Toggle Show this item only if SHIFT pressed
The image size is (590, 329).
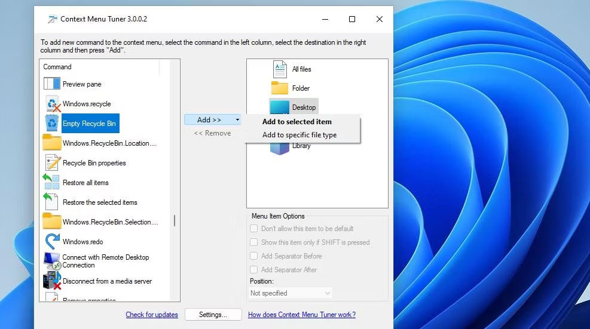click(x=254, y=242)
